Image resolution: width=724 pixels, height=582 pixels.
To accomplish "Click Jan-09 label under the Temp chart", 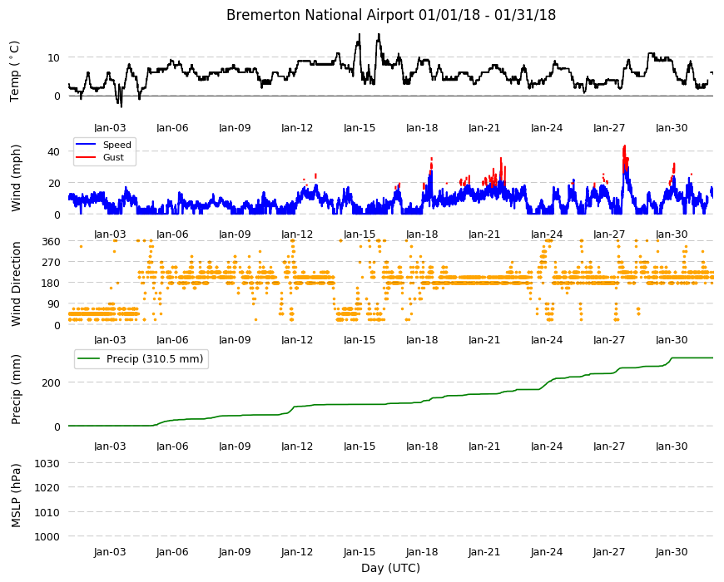I will tap(235, 128).
